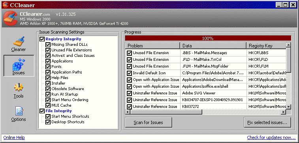Image resolution: width=299 pixels, height=143 pixels.
Task: Uncheck the soffice.exe Open with issue row
Action: click(x=130, y=87)
